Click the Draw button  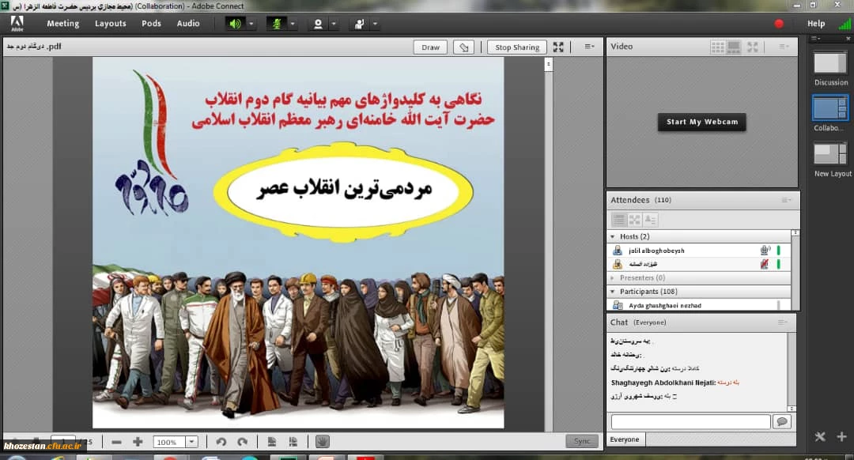[430, 47]
